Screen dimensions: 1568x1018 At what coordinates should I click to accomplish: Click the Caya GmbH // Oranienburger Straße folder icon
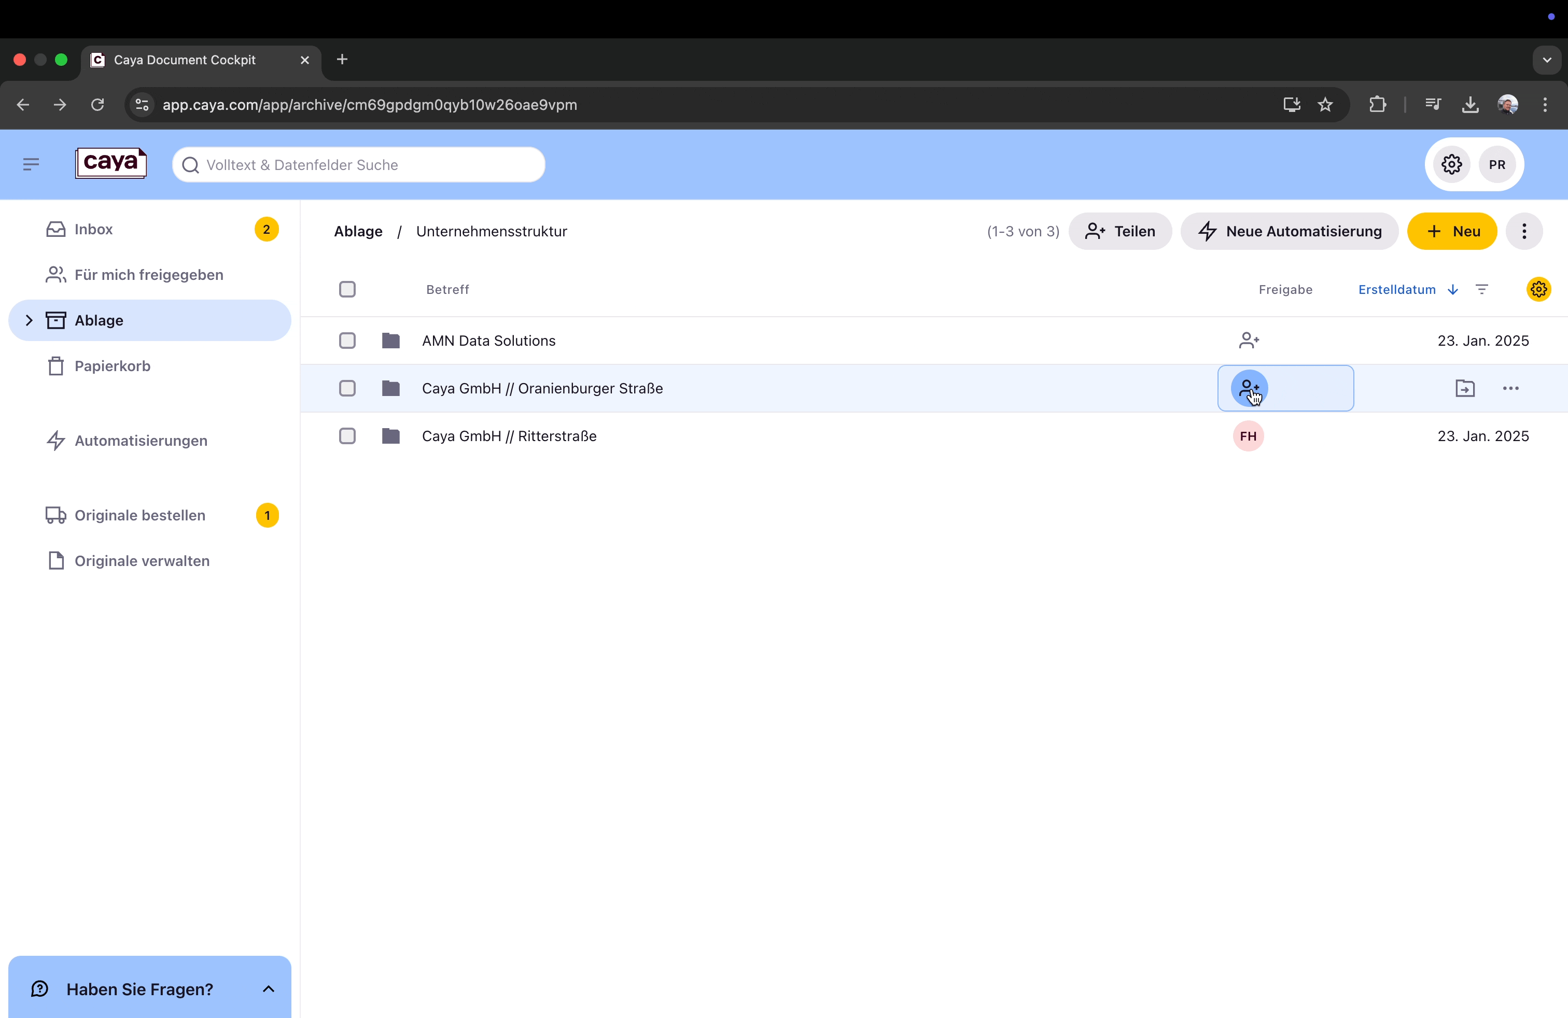coord(390,389)
